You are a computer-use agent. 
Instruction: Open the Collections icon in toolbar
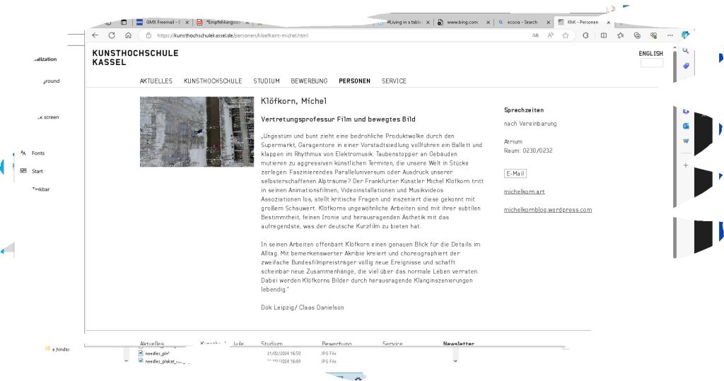click(637, 35)
